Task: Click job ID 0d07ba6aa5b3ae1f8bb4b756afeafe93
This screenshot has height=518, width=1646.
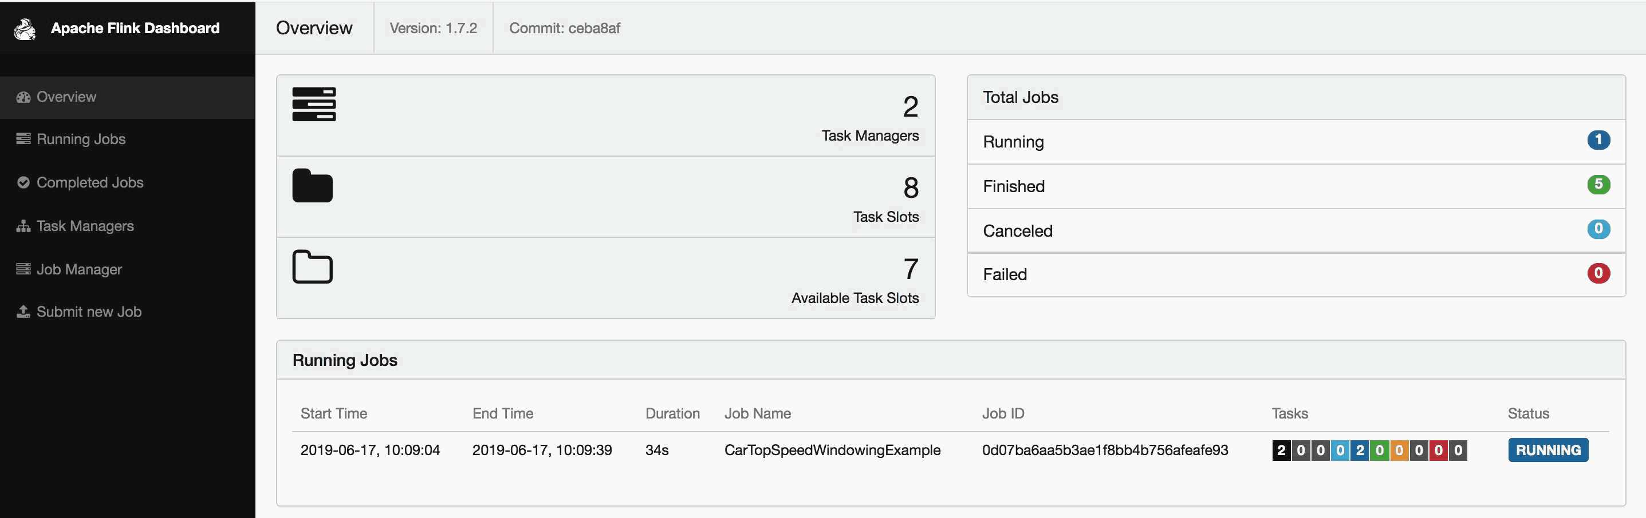Action: click(x=1105, y=451)
